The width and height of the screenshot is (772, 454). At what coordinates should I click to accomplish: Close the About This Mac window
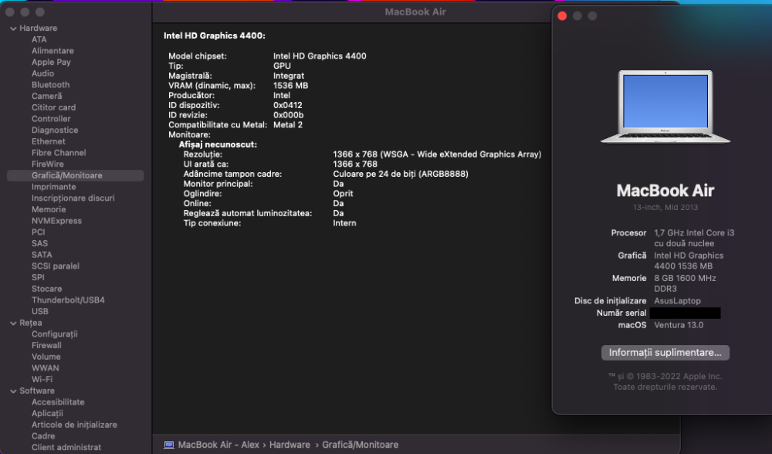pyautogui.click(x=562, y=16)
